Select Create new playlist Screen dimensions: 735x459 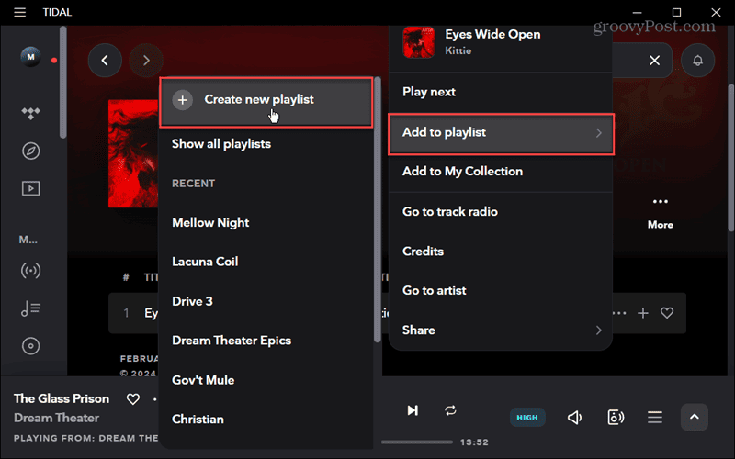point(266,102)
